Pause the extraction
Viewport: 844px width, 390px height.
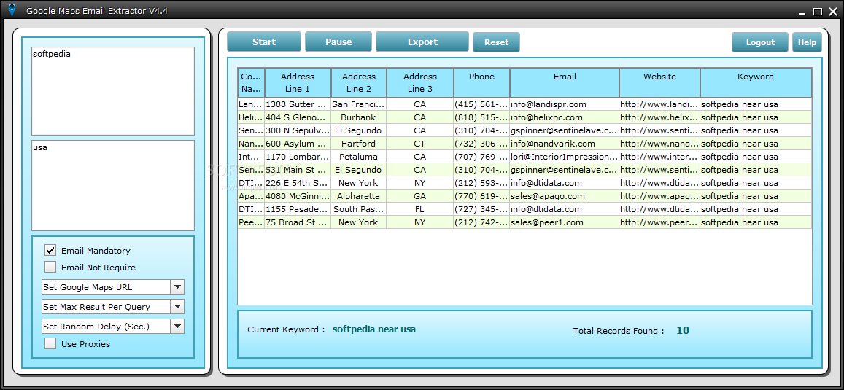pyautogui.click(x=338, y=42)
